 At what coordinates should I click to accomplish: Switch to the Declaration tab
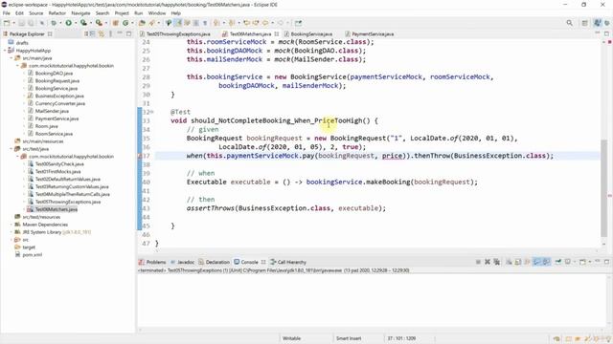(x=215, y=262)
